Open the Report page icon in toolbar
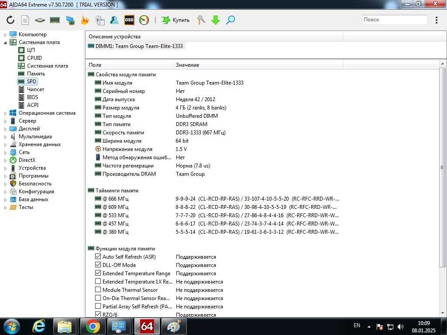Screen dimensions: 447x335 [x=25, y=20]
